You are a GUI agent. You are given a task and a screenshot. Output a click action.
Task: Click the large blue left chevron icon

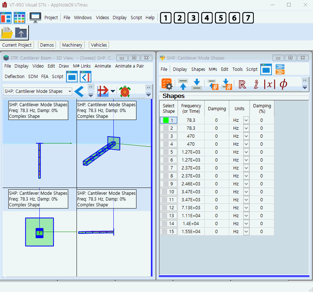tap(79, 91)
